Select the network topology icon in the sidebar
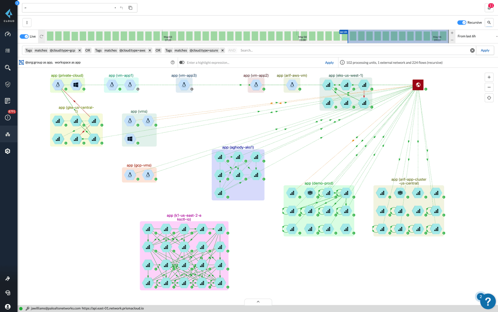The image size is (498, 312). point(8,134)
